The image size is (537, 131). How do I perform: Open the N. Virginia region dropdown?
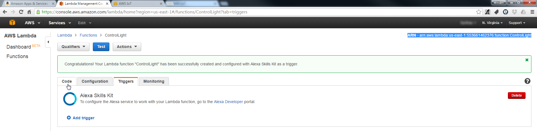point(492,23)
